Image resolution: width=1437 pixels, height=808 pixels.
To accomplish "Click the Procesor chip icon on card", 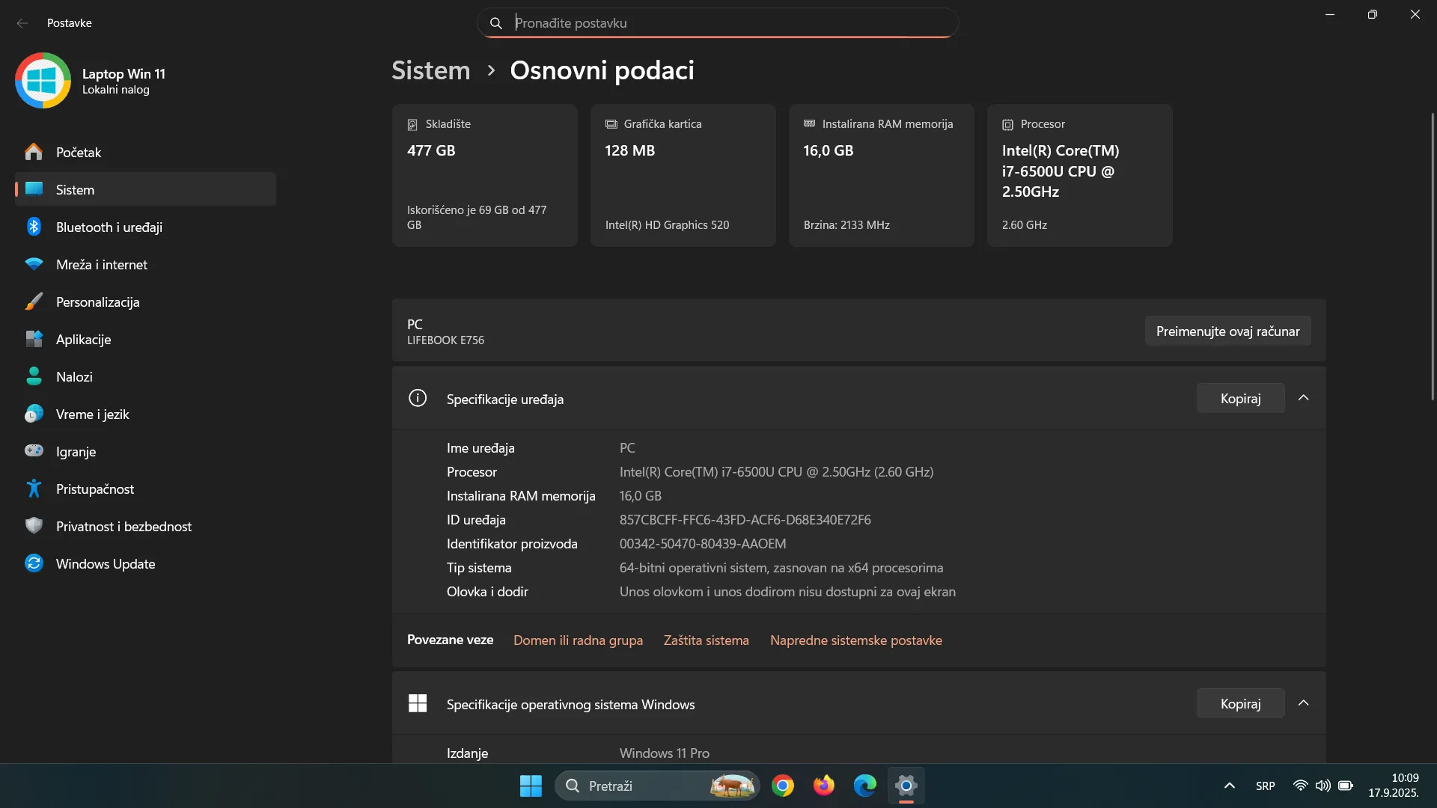I will tap(1007, 124).
